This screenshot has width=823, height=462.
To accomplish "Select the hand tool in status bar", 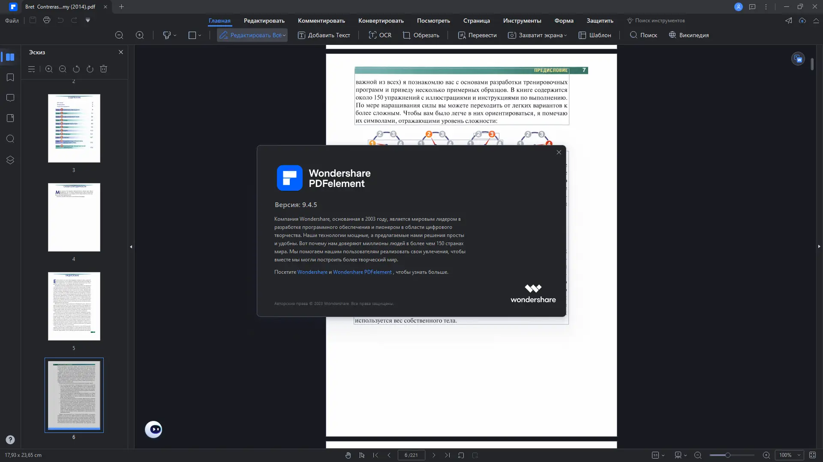I will tap(348, 455).
